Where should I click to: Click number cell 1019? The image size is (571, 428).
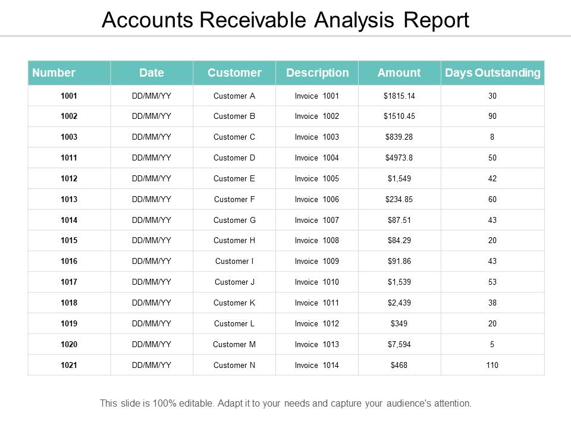(x=69, y=323)
